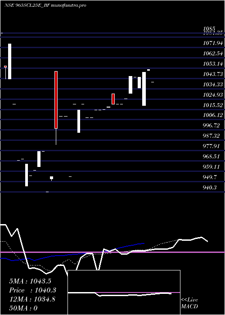Click the 949.7 price level label
This screenshot has height=315, width=225.
(x=210, y=177)
